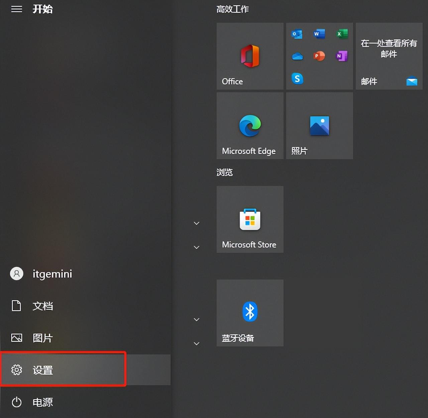
Task: Open the 邮件 (Mail) tile
Action: 389,56
